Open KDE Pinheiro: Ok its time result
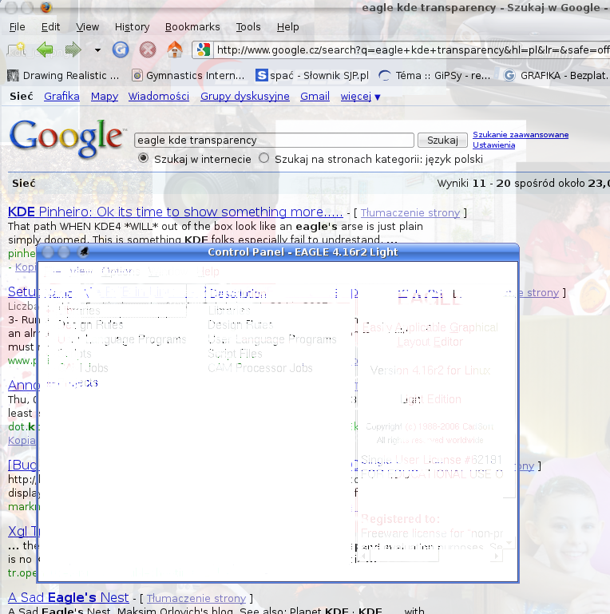610x614 pixels. point(176,212)
